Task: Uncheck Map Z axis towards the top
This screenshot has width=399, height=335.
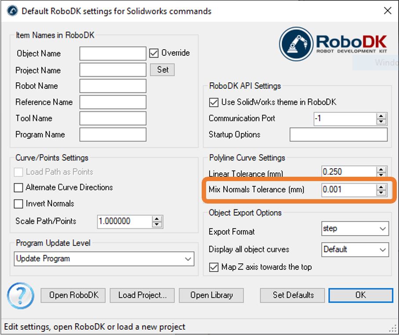Action: pos(214,267)
